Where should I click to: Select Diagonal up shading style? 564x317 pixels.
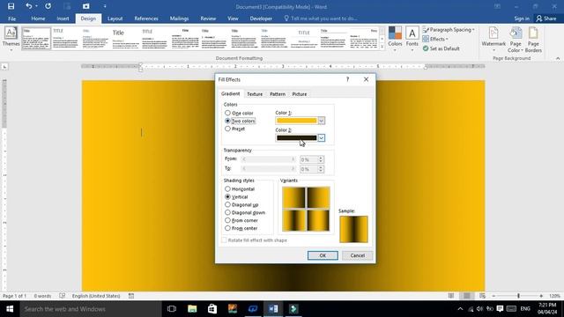click(x=227, y=204)
